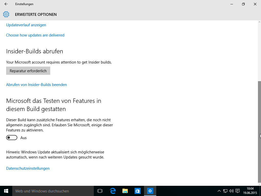Open the Store app from the taskbar
The height and width of the screenshot is (196, 261).
point(137,191)
